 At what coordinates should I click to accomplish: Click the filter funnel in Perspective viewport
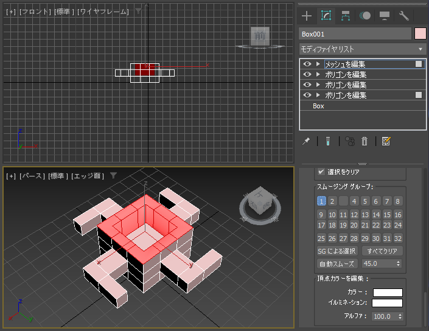click(113, 175)
